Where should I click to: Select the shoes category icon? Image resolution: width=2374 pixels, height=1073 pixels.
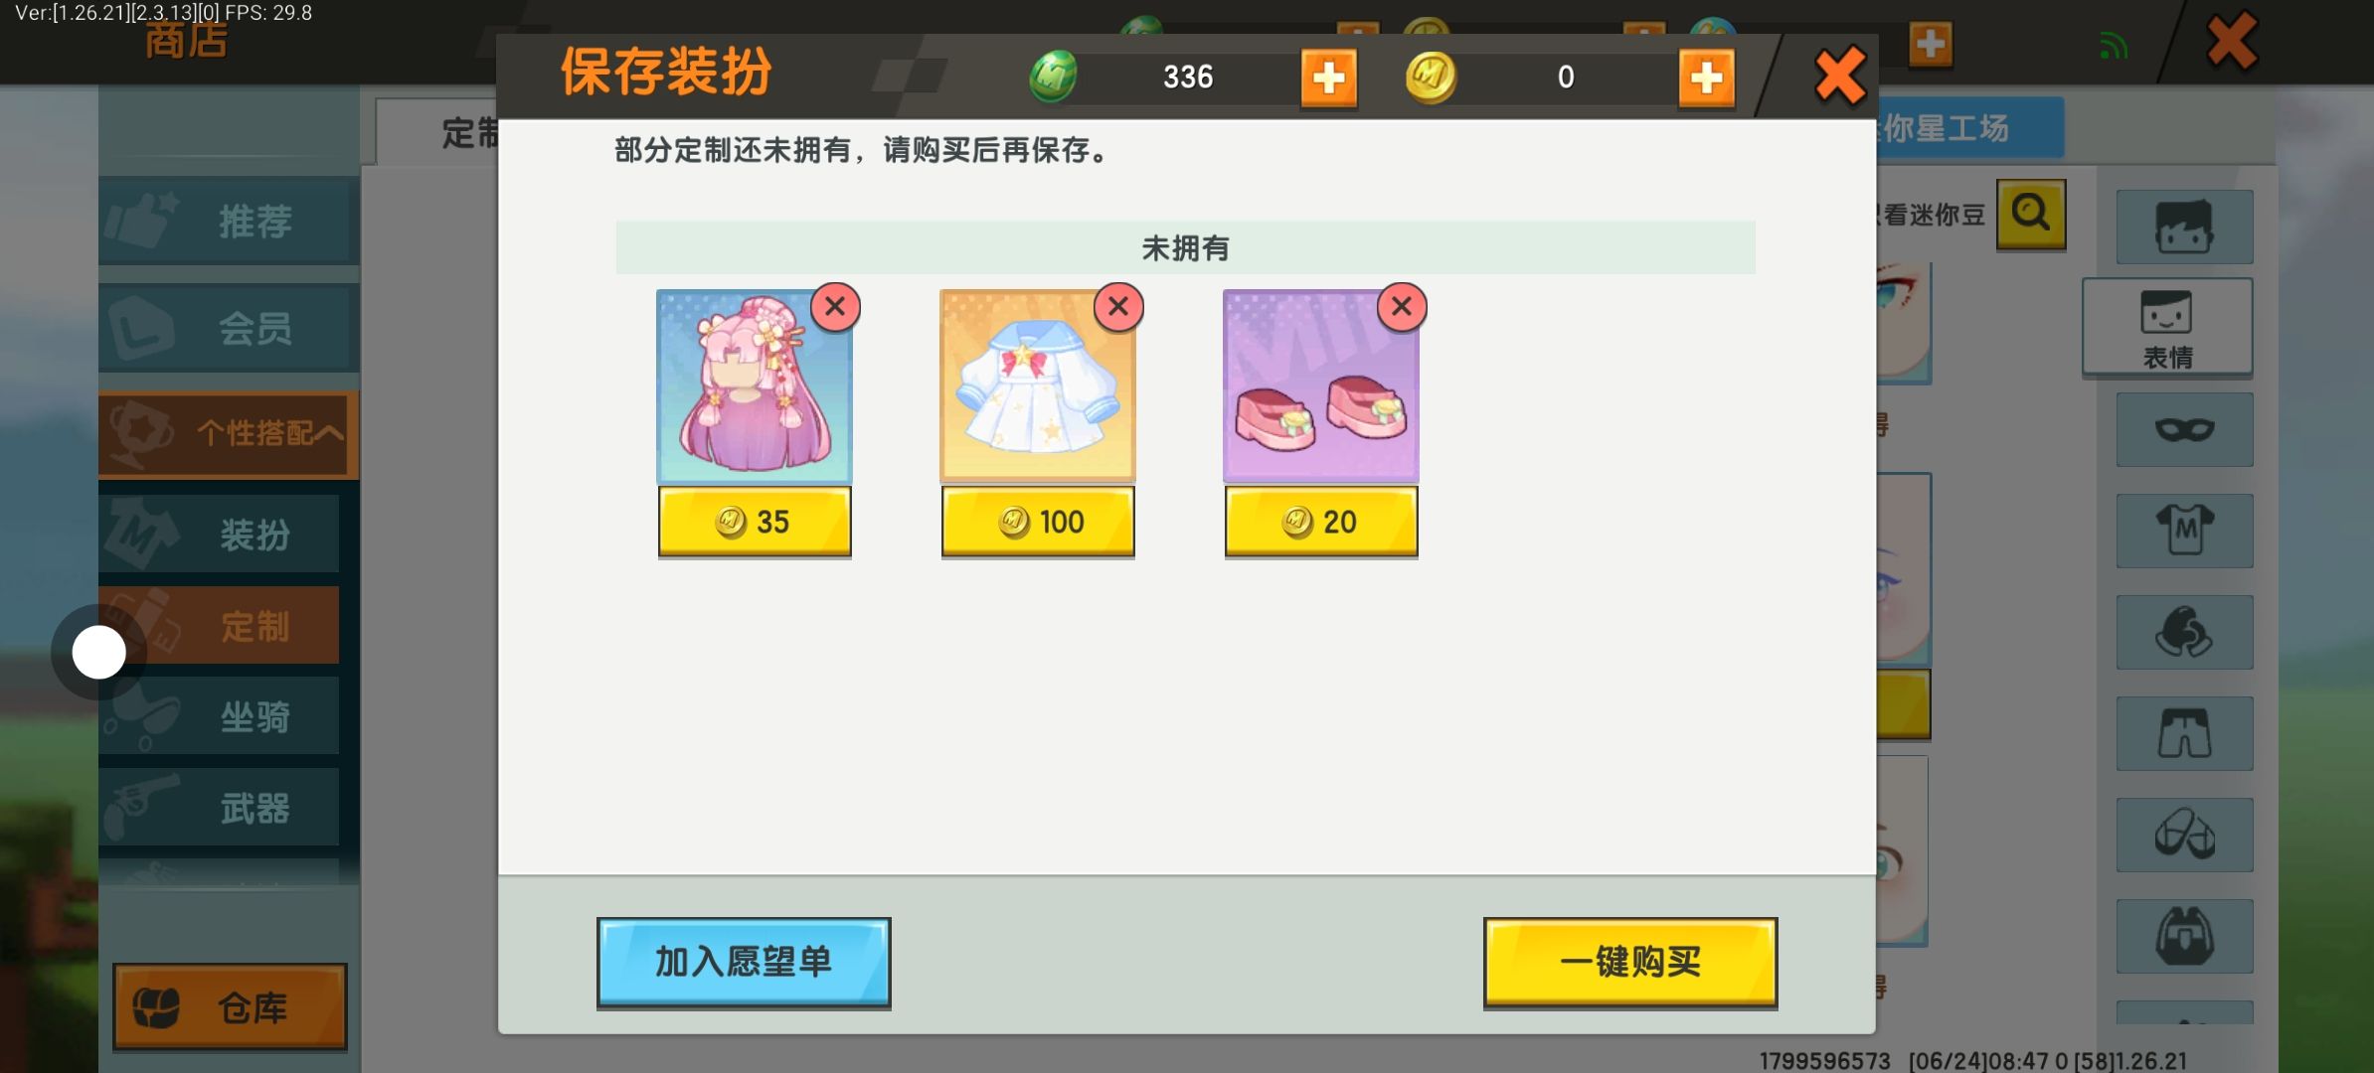click(x=2184, y=835)
